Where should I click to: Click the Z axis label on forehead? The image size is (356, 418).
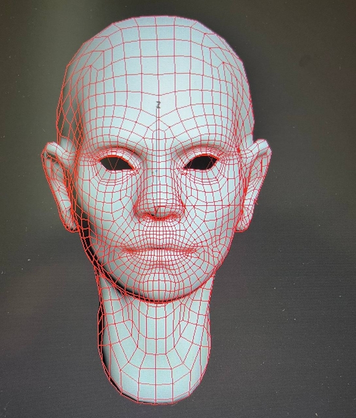coord(159,105)
